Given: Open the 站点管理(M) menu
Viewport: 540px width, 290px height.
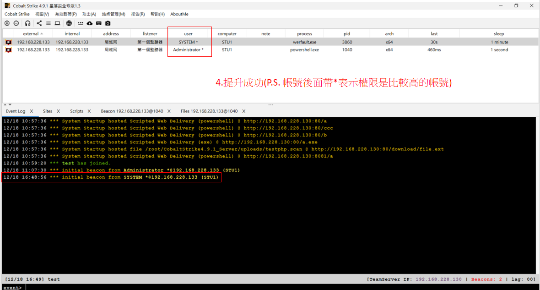Looking at the screenshot, I should pos(113,14).
